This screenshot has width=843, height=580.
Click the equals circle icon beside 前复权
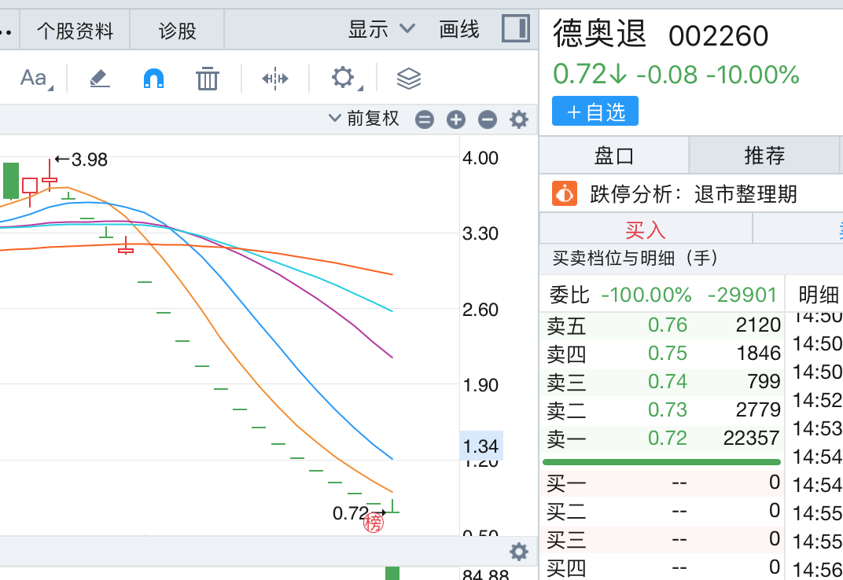(x=425, y=119)
